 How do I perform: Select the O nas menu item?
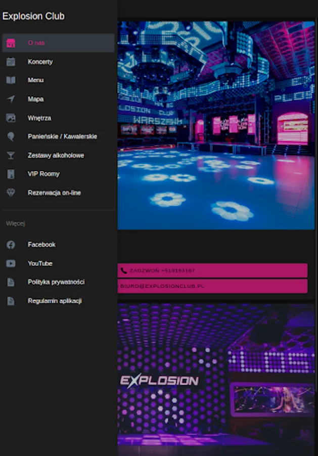coord(58,43)
